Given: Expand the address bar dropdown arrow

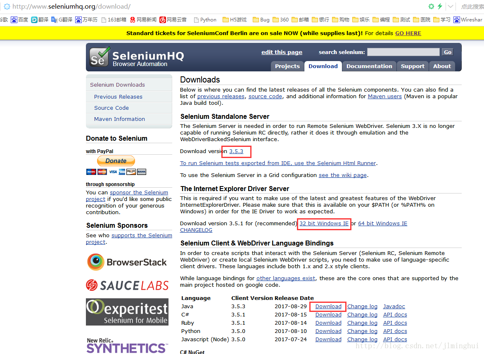Looking at the screenshot, I should (451, 6).
